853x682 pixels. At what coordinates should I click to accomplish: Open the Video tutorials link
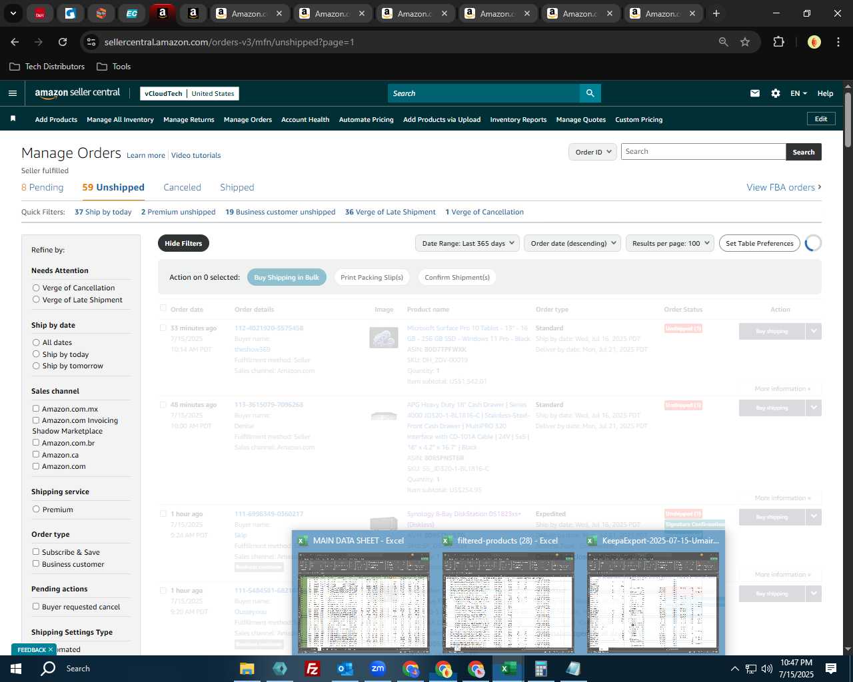(x=196, y=155)
